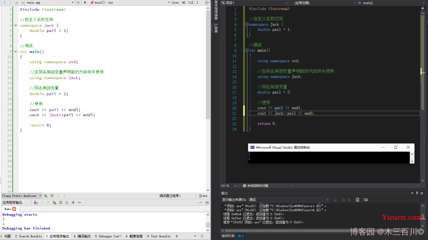This screenshot has height=240, width=428.
Task: Click 调试器已结束 status text
Action: tap(170, 196)
